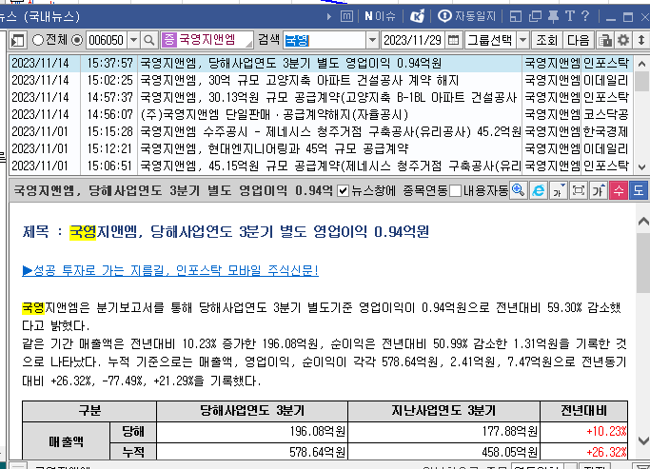Click the 코스닥공 source cell

(x=605, y=114)
